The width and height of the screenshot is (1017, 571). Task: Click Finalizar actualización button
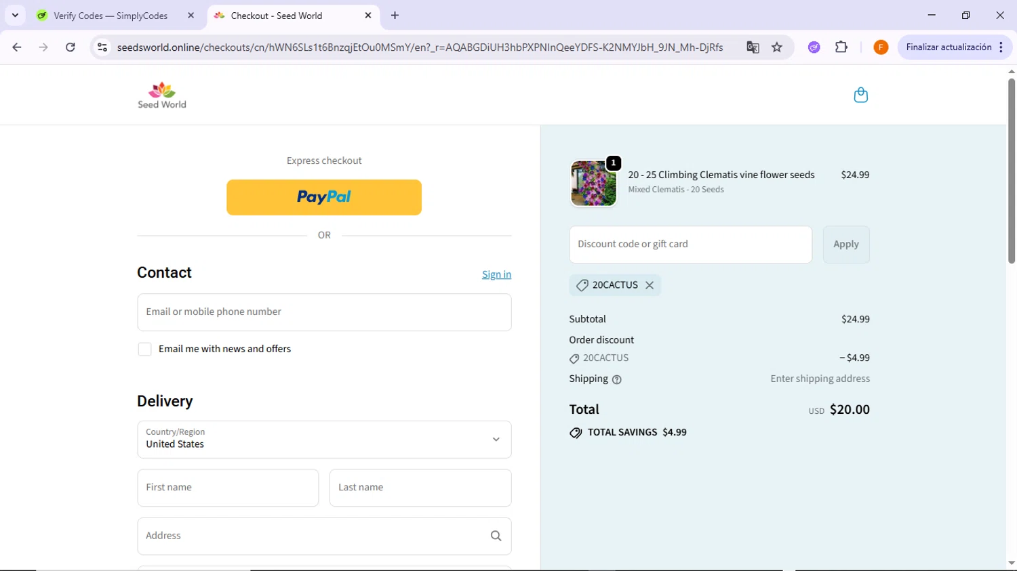tap(949, 47)
